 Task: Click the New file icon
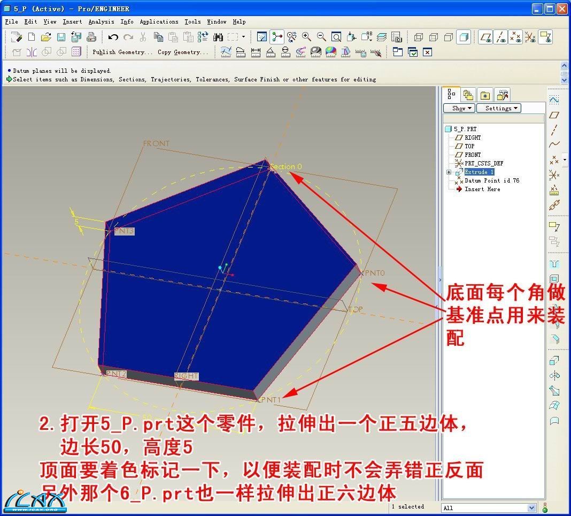point(32,37)
